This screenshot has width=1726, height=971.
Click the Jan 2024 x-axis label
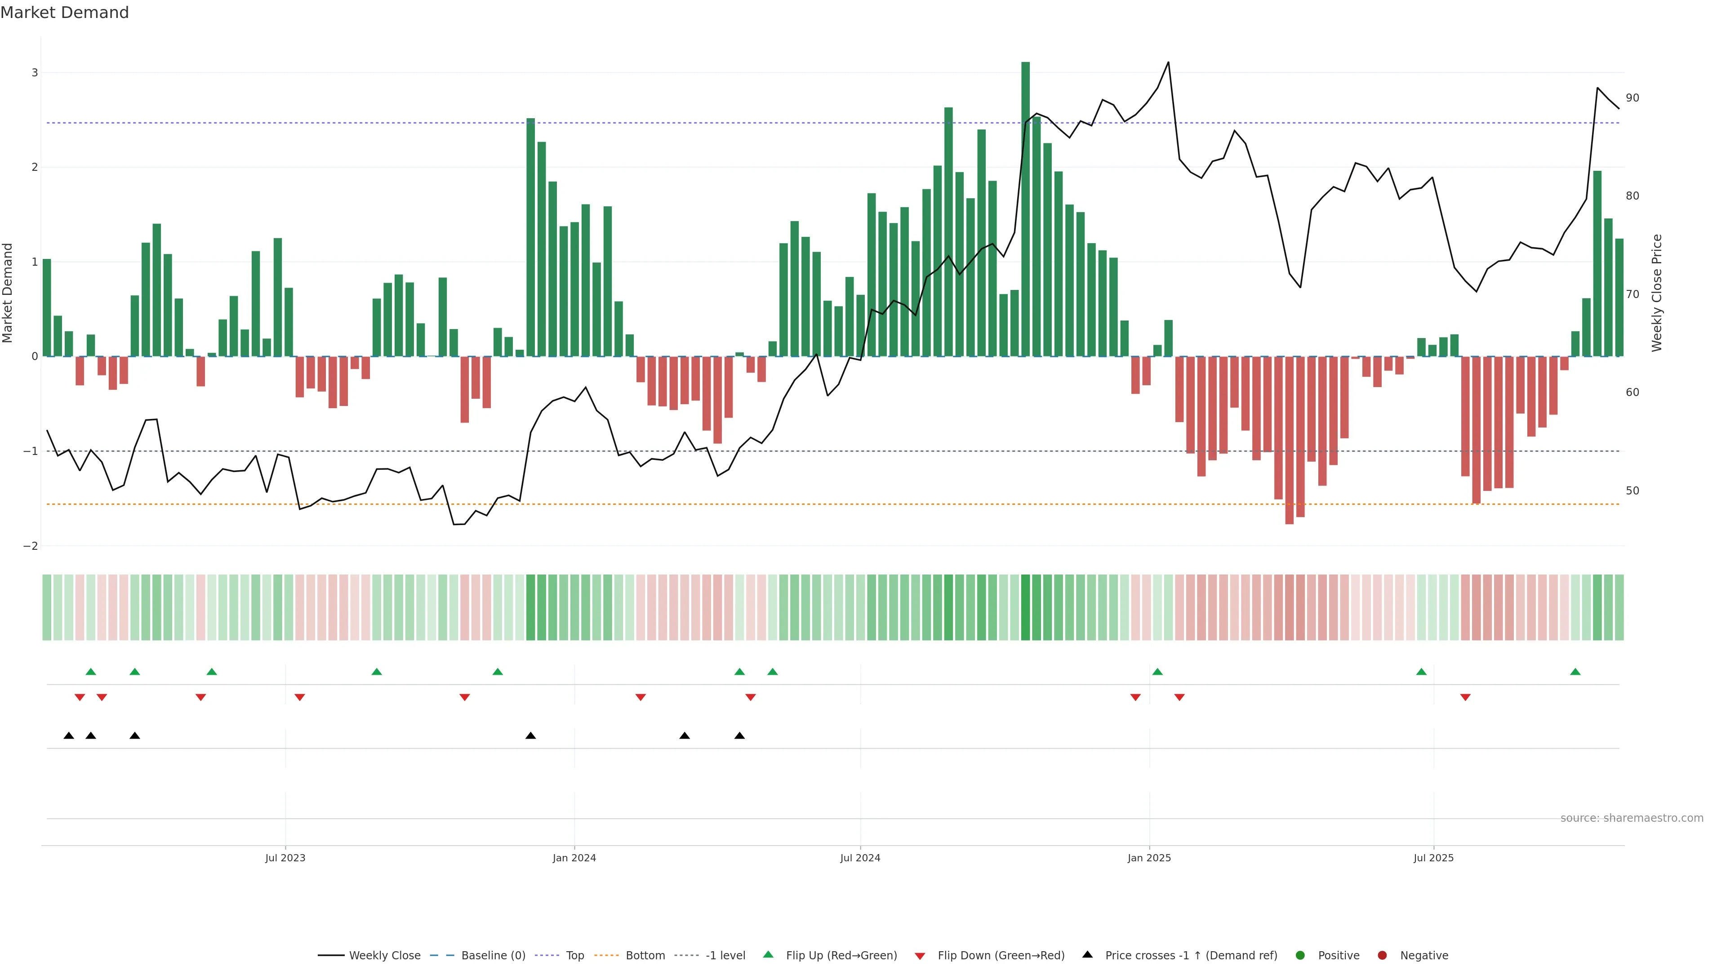pyautogui.click(x=574, y=858)
